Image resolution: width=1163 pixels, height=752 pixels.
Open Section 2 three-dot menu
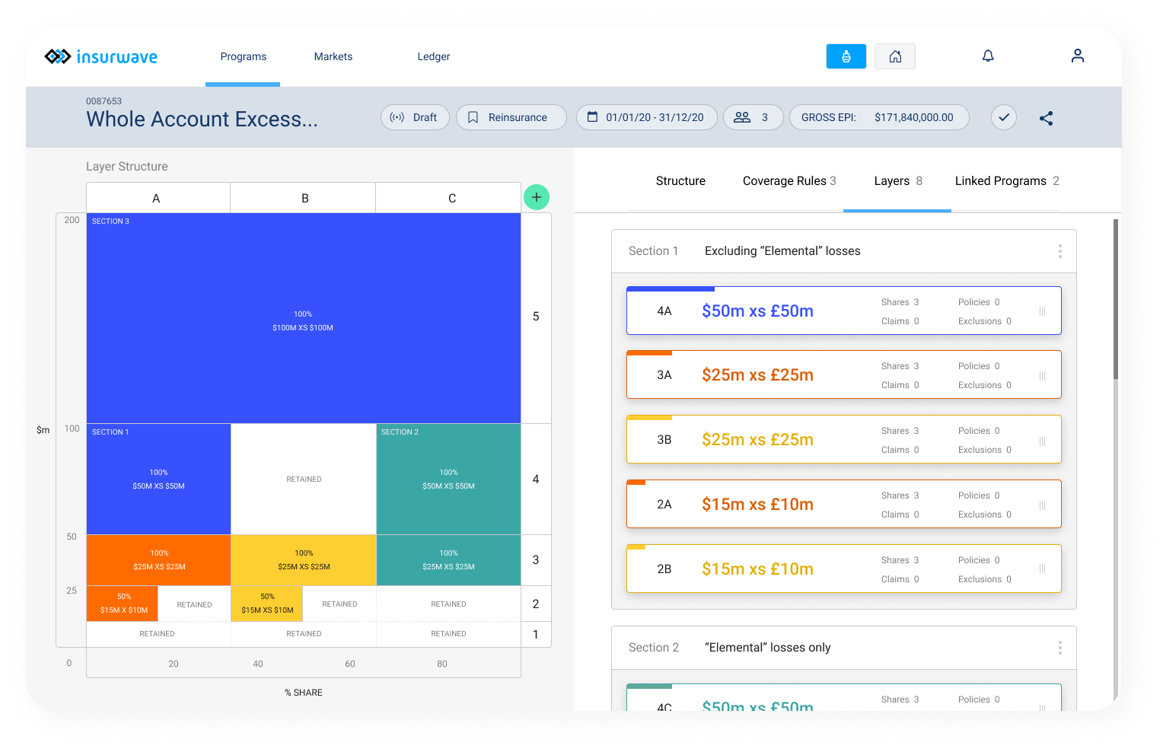[x=1059, y=648]
